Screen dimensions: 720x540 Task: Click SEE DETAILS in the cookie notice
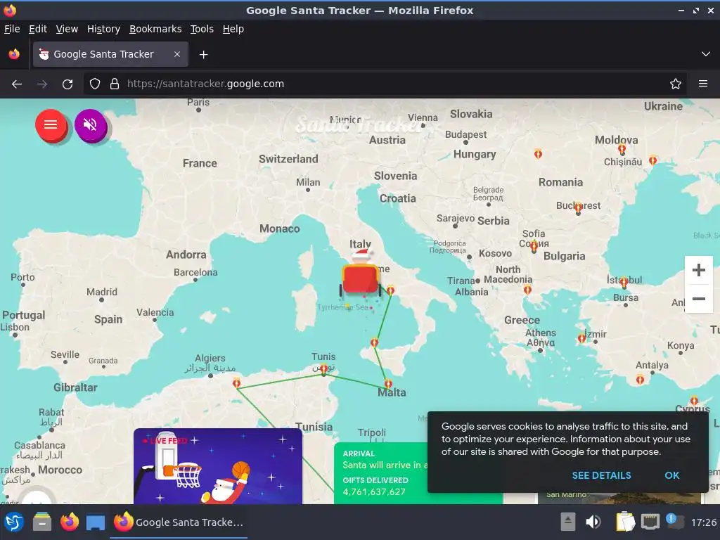point(601,476)
